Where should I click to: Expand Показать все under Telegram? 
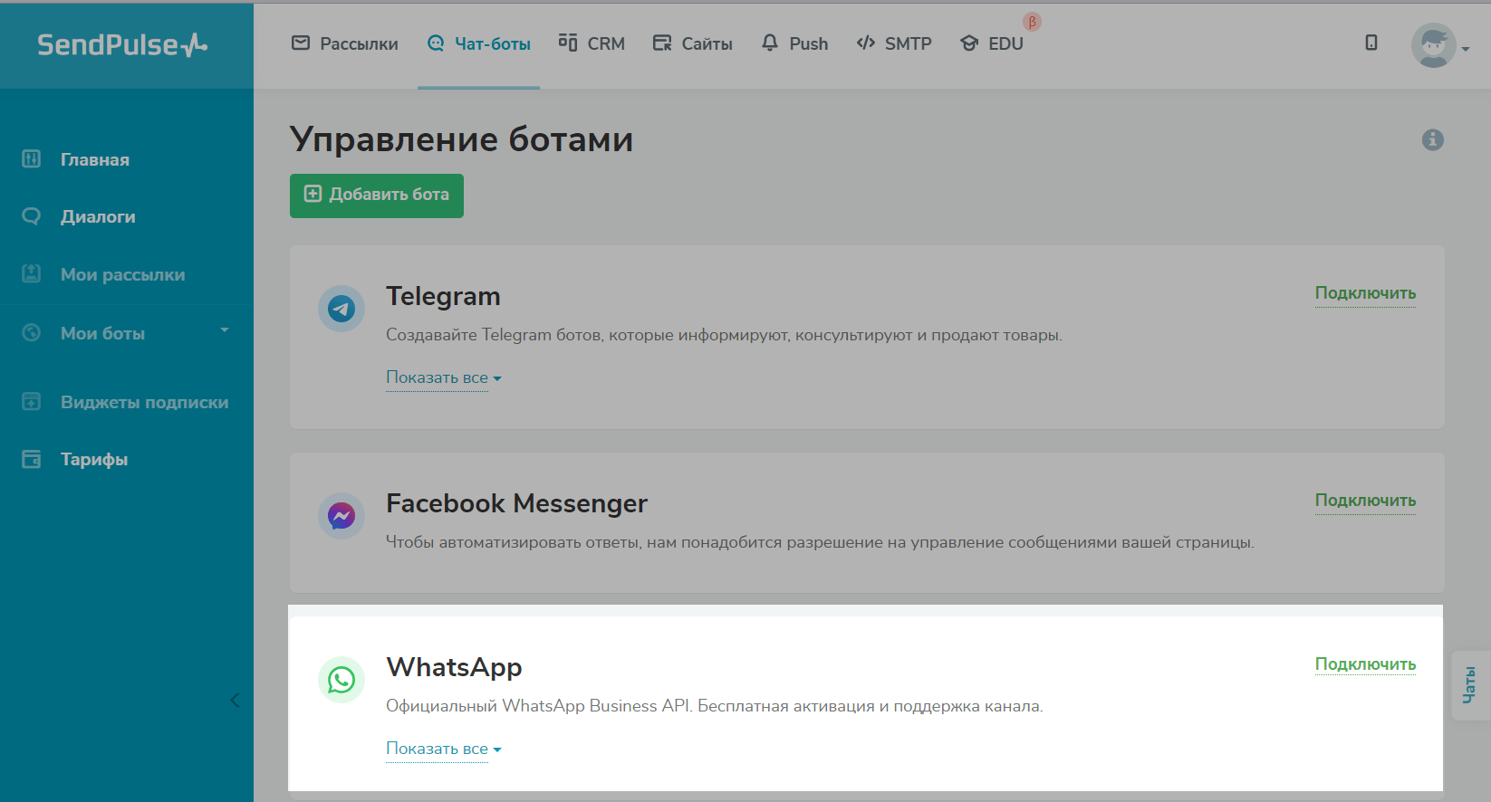point(443,377)
